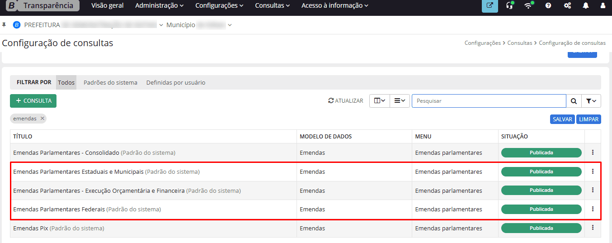This screenshot has width=612, height=243.
Task: Open actions menu for Emendas Pix row
Action: pos(593,228)
